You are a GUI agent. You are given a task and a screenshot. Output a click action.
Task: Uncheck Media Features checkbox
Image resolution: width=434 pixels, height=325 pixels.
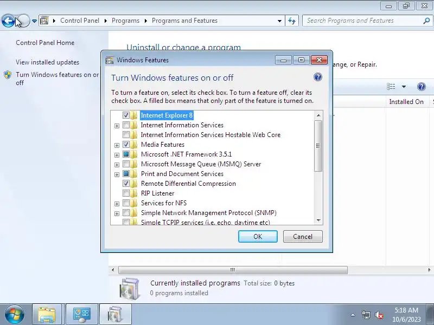(126, 144)
